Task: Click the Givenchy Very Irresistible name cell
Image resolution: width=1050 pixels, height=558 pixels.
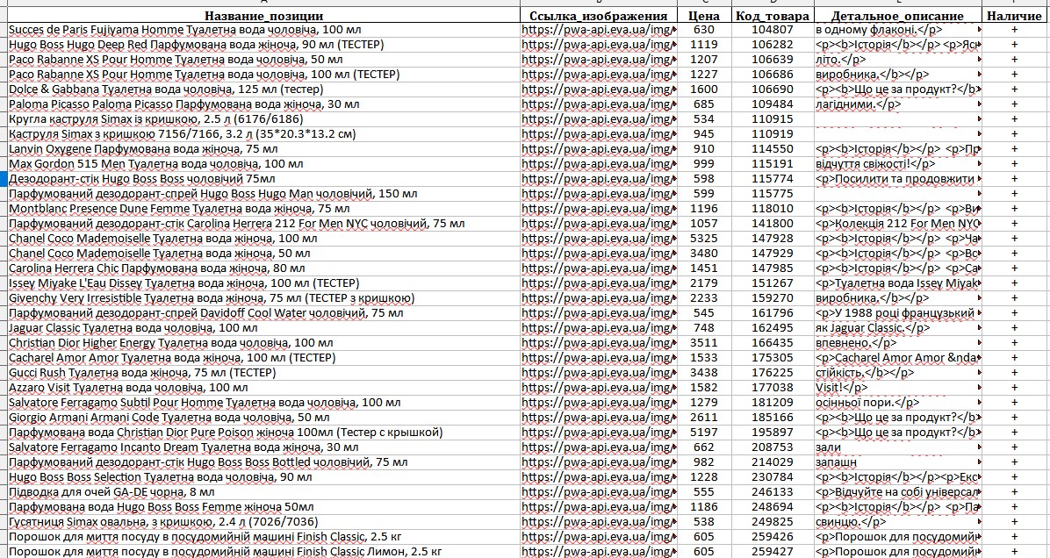Action: [264, 298]
